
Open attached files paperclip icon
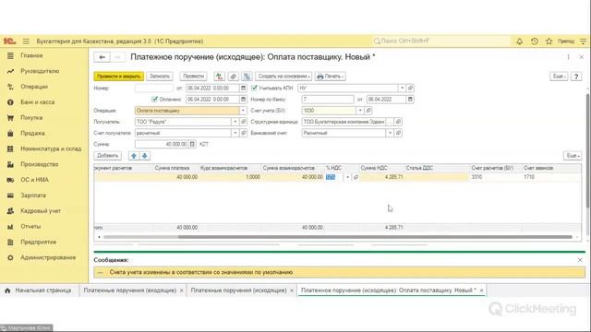click(234, 76)
